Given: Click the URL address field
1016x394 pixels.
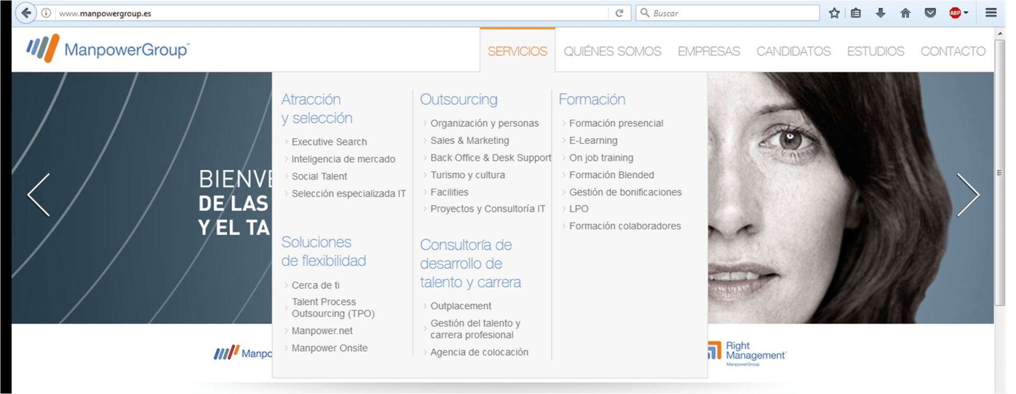Looking at the screenshot, I should tap(333, 13).
